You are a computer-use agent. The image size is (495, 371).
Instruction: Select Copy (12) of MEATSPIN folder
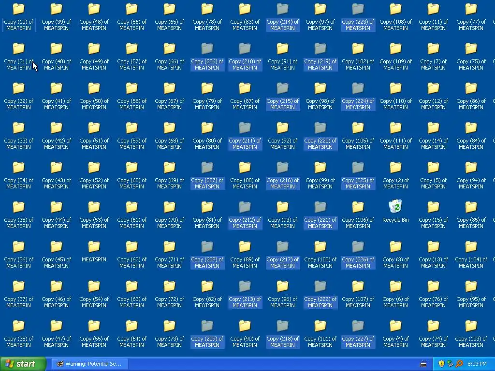point(434,96)
